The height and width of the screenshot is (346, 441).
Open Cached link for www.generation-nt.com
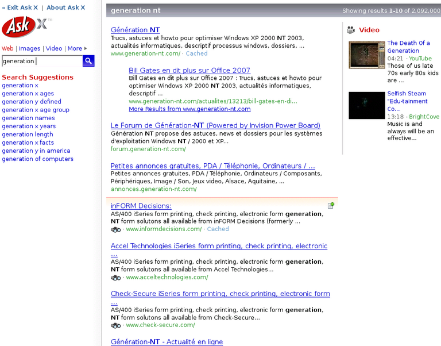click(196, 53)
